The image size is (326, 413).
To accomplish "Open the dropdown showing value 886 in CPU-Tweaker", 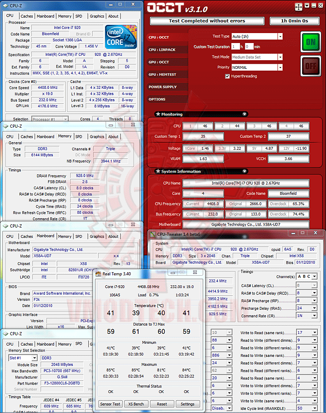I will coord(229,355).
